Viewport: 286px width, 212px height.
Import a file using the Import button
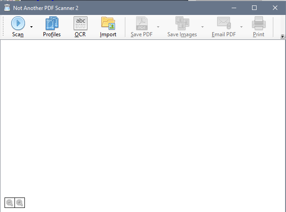[108, 27]
